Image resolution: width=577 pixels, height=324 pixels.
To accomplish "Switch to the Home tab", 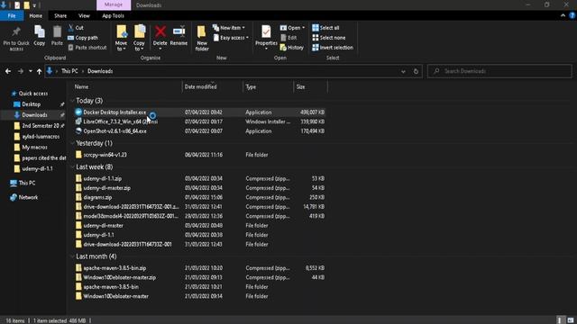I will (36, 15).
